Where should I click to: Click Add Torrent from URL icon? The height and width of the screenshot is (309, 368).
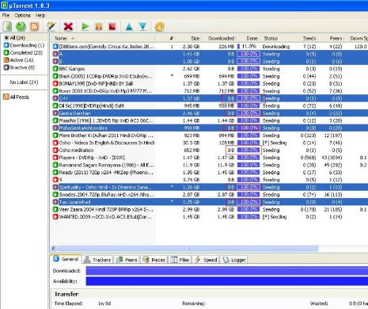(21, 27)
